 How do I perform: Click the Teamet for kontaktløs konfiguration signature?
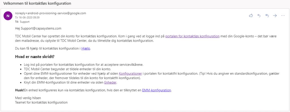click(x=41, y=102)
